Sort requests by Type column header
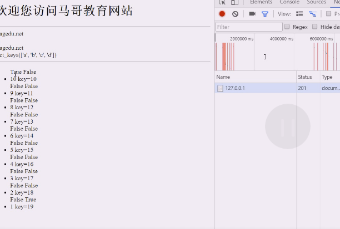Image resolution: width=340 pixels, height=229 pixels. [x=330, y=77]
